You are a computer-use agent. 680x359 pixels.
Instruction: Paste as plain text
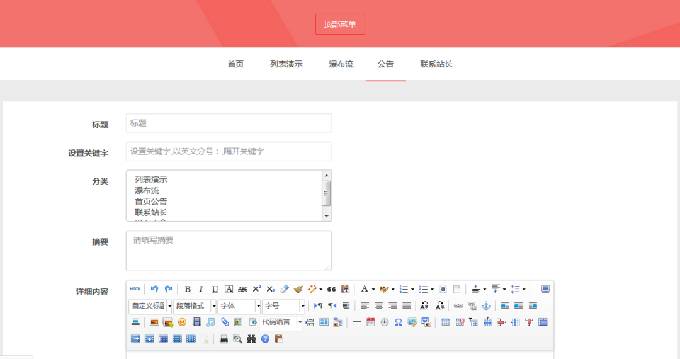(x=346, y=289)
